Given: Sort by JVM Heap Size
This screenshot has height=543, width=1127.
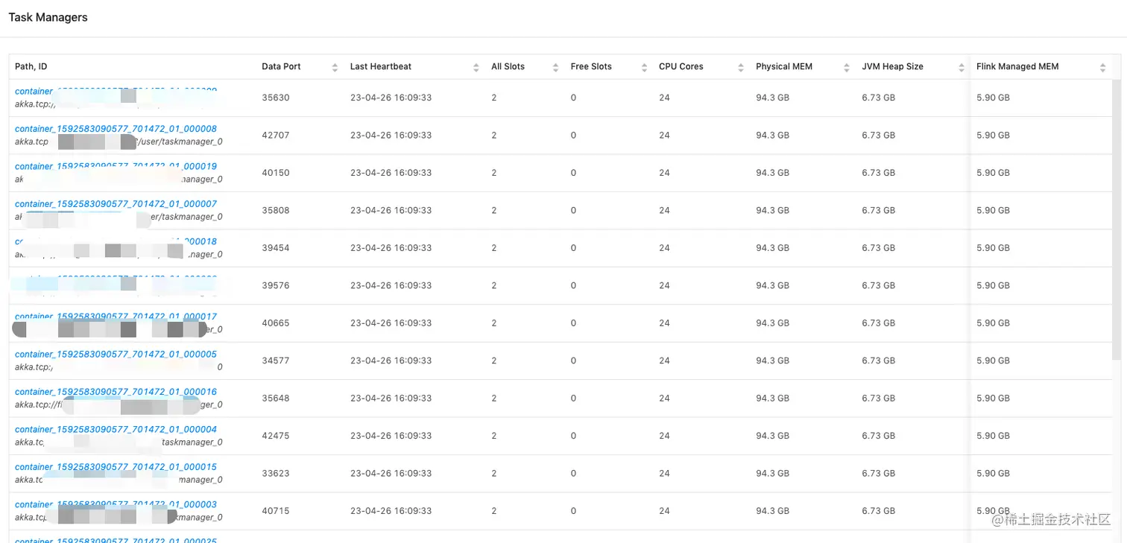Looking at the screenshot, I should (962, 66).
